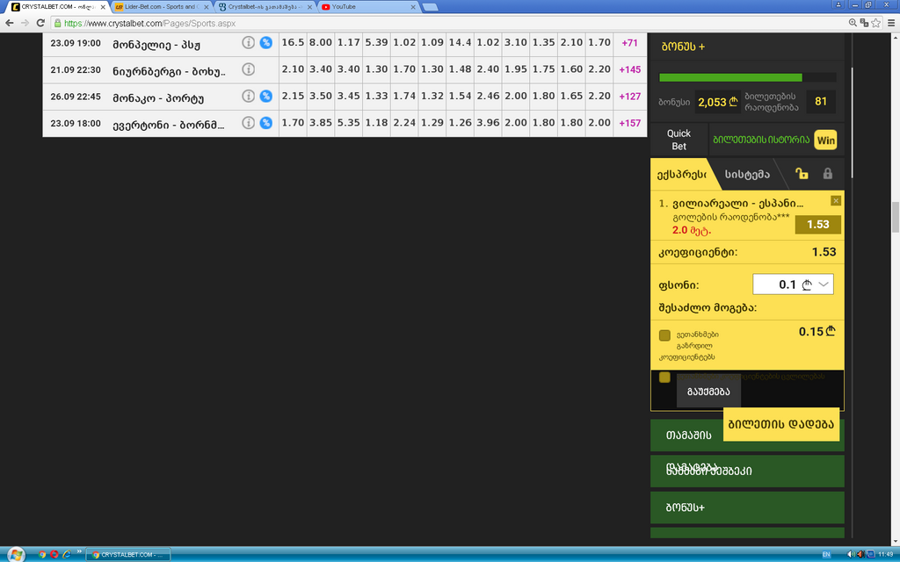900x562 pixels.
Task: Expand +71 more markets for მონპელიე - პსჟ
Action: 629,43
